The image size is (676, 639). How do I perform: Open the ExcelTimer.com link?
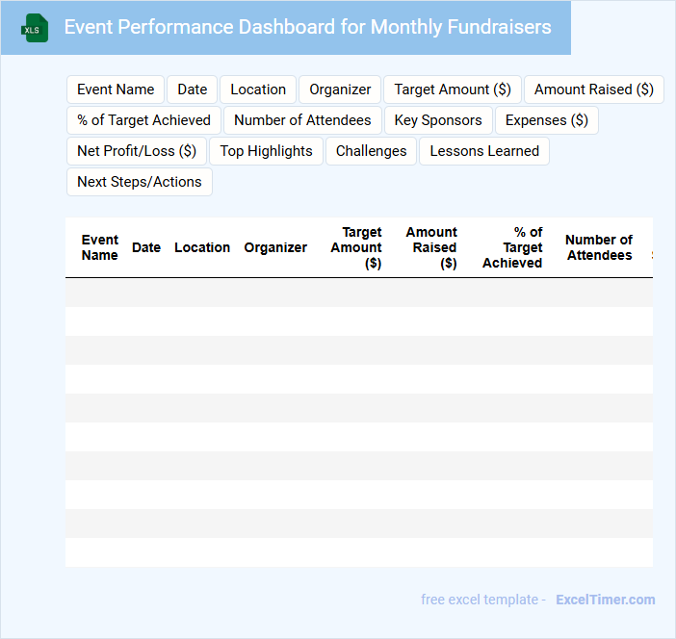[x=605, y=600]
